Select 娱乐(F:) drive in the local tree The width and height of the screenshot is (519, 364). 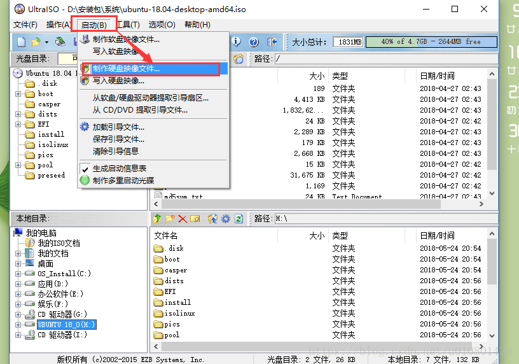click(53, 304)
